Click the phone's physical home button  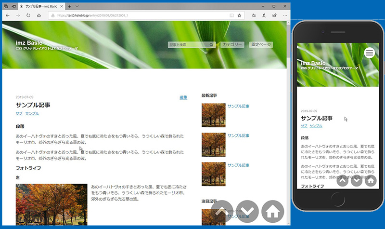point(338,199)
